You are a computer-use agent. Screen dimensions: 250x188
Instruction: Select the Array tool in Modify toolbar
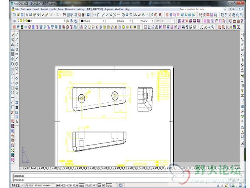(x=12, y=54)
